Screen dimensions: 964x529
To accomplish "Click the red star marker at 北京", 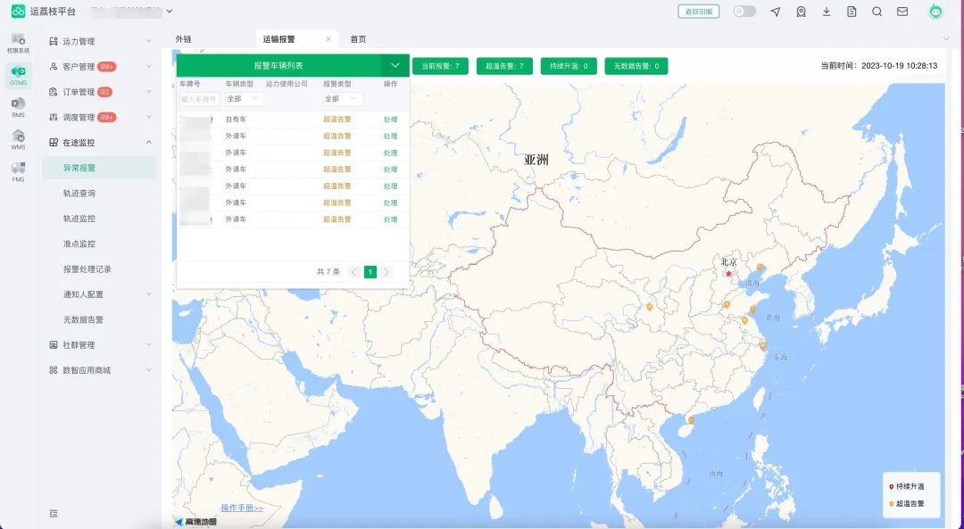I will 728,273.
